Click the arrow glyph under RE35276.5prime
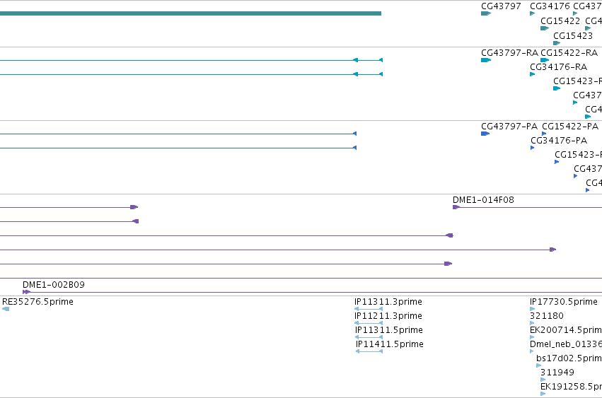Viewport: 602px width, 398px height. click(6, 309)
